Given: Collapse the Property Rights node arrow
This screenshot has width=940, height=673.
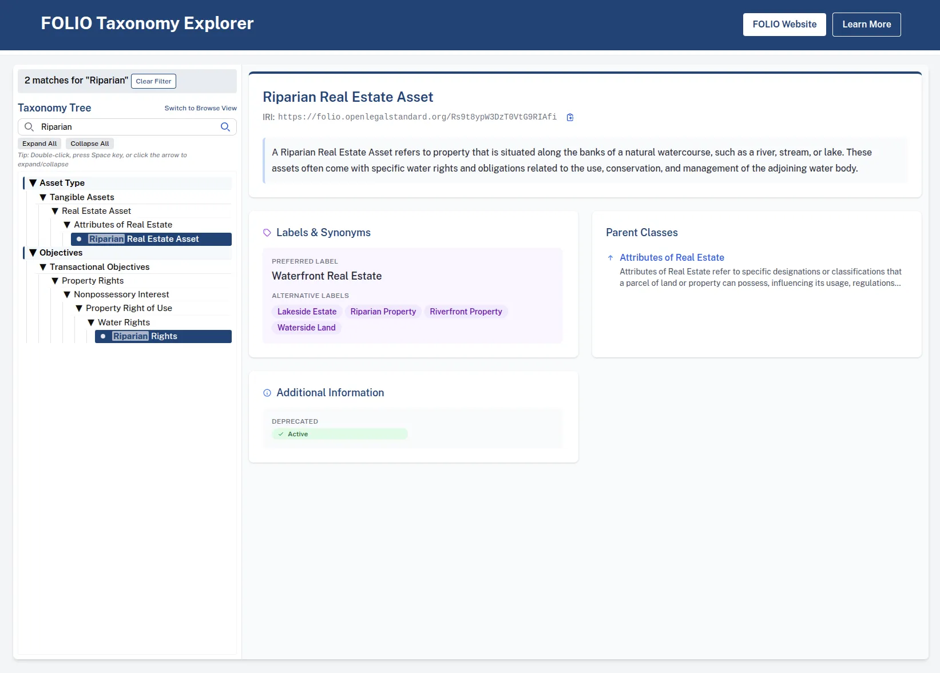Looking at the screenshot, I should (x=55, y=281).
